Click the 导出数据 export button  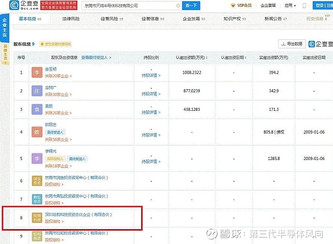point(292,44)
